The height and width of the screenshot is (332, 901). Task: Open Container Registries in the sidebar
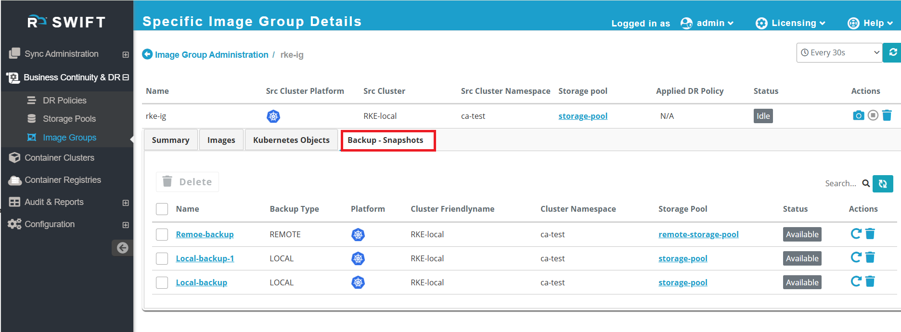[63, 179]
